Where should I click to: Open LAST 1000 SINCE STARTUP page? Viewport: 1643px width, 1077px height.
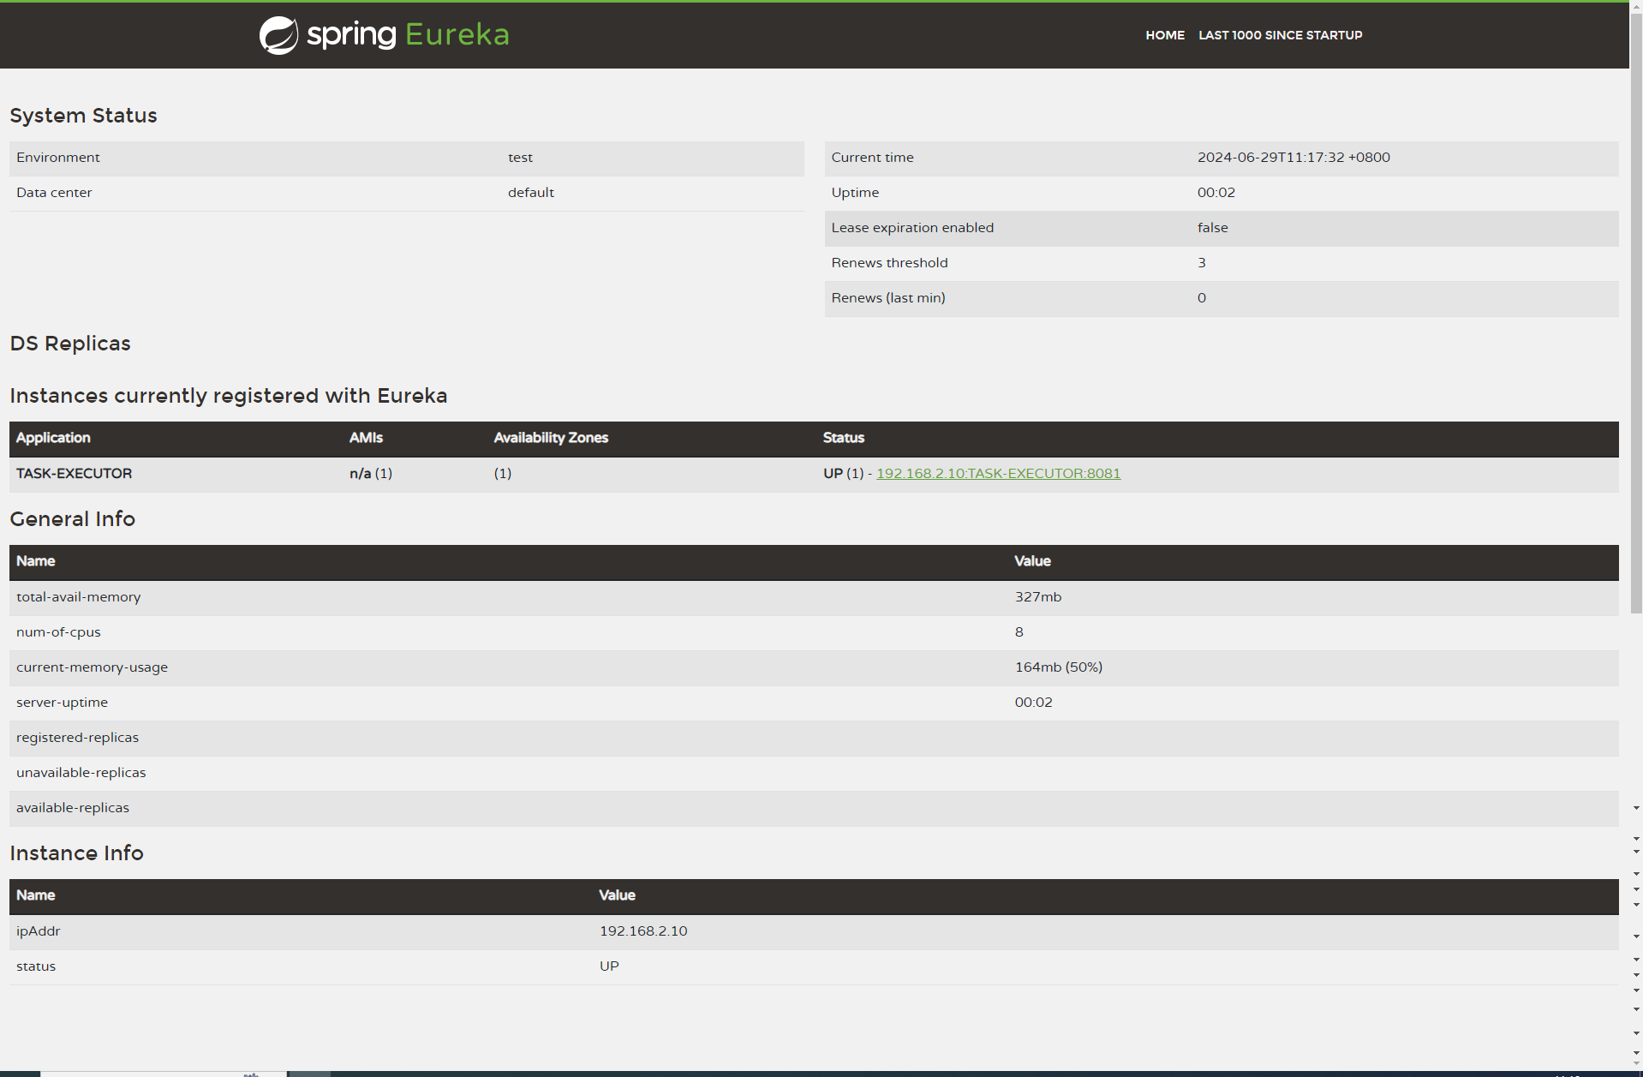click(1280, 35)
